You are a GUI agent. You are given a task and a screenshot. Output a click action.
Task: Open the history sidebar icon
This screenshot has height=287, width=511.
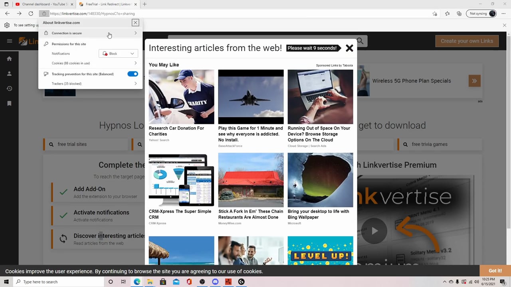(9, 88)
